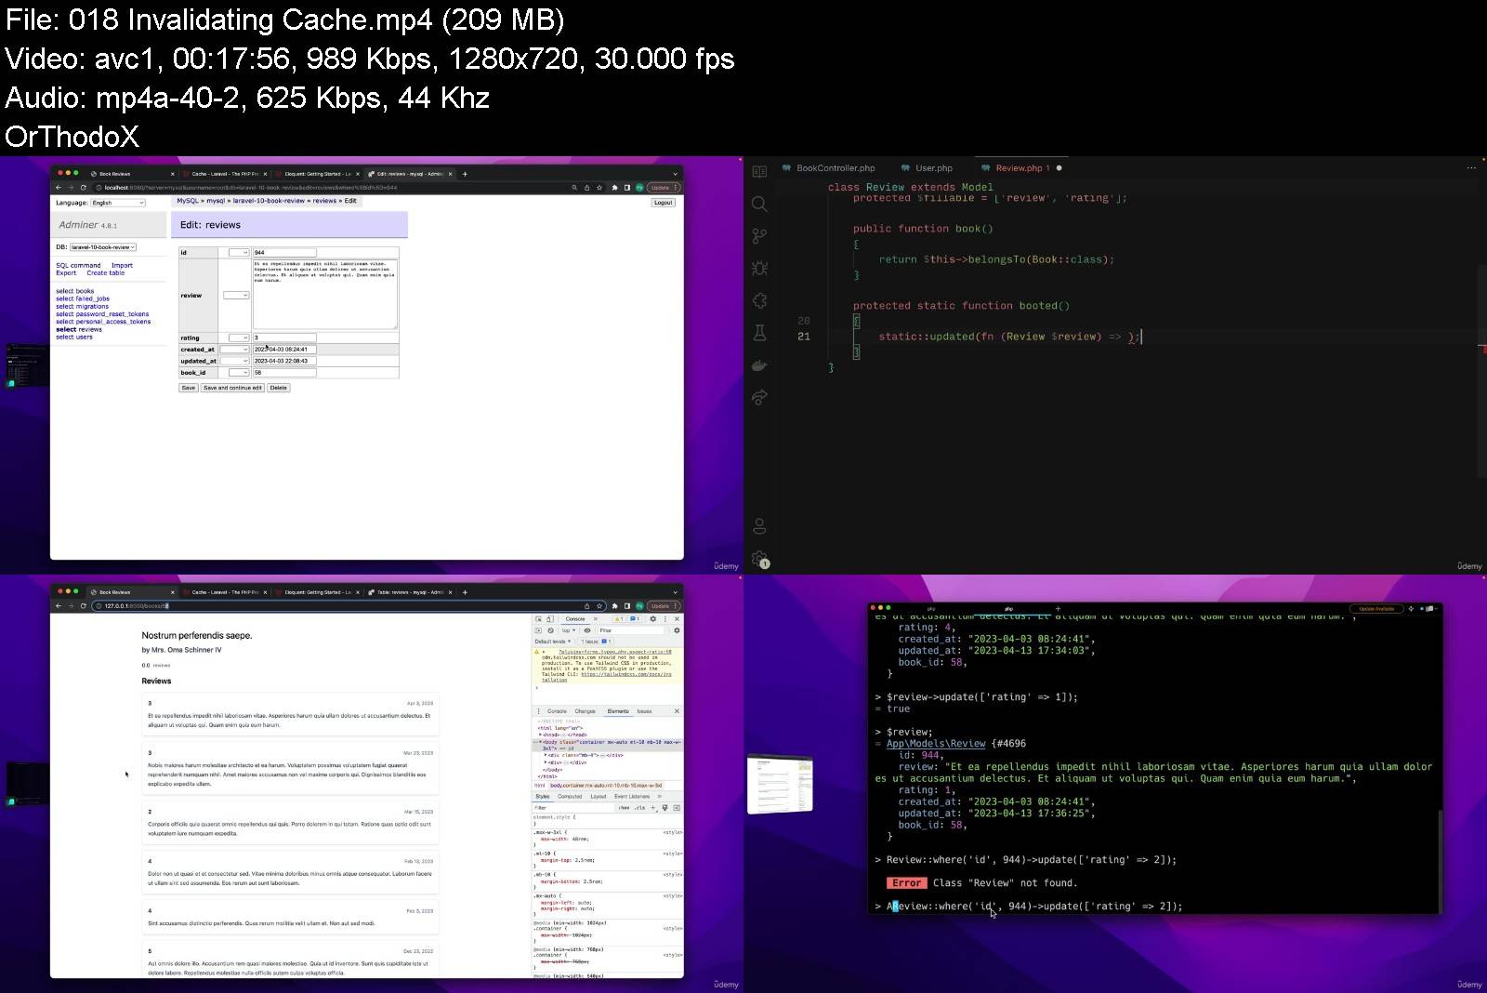Viewport: 1487px width, 993px height.
Task: Reload the Adminer page in the browser
Action: click(x=84, y=188)
